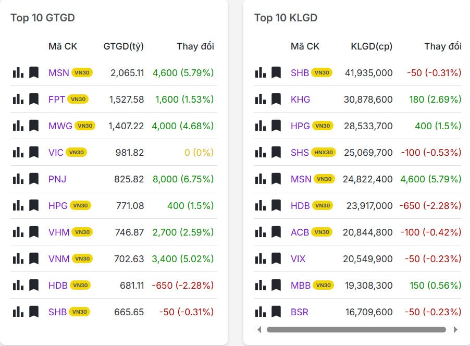Toggle the bookmark for VIC stock
This screenshot has width=470, height=346.
pos(34,152)
